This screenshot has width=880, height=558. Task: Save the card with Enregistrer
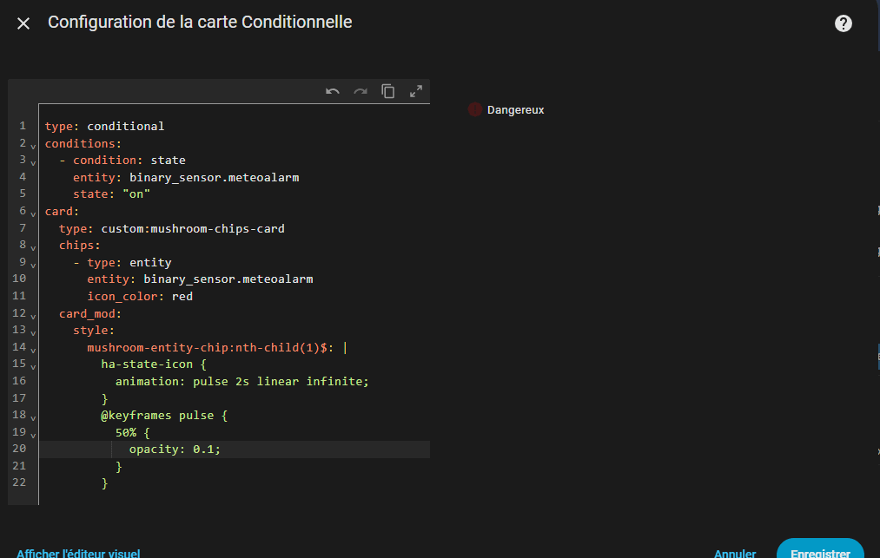pyautogui.click(x=819, y=550)
